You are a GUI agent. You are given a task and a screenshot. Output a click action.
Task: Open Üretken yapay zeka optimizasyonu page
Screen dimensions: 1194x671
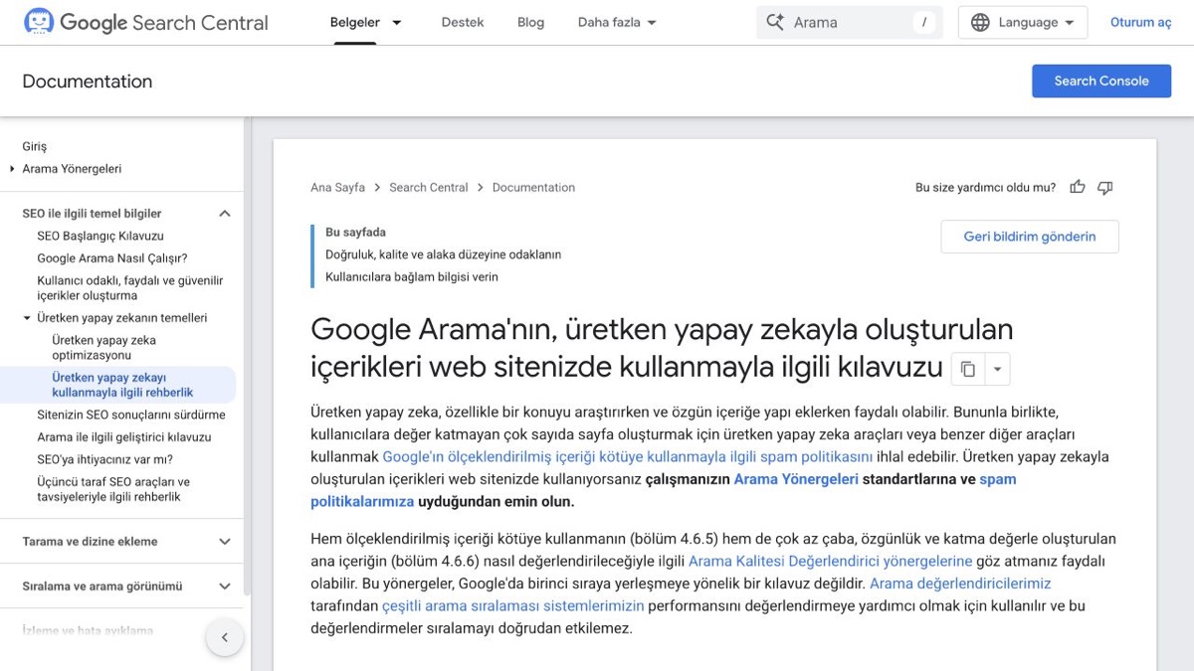pos(103,347)
